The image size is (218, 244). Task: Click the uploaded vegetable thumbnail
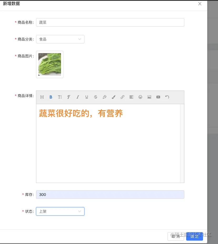coord(50,64)
